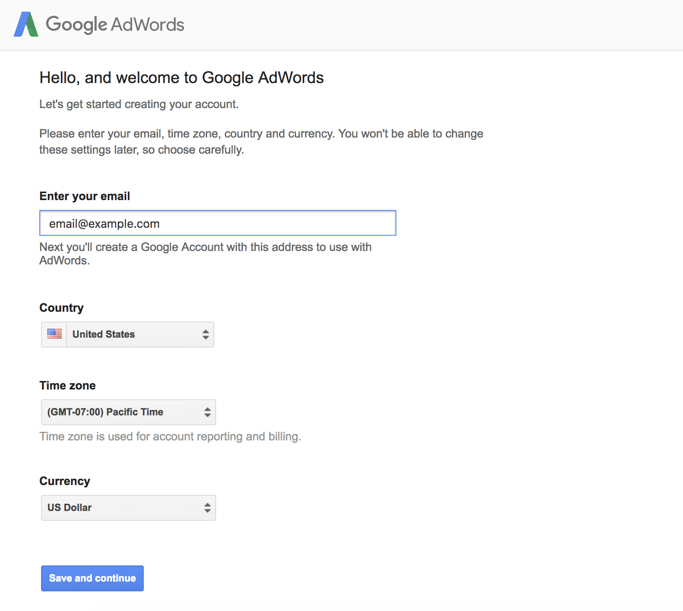The image size is (683, 611).
Task: Click the US flag icon in Country selector
Action: 54,334
